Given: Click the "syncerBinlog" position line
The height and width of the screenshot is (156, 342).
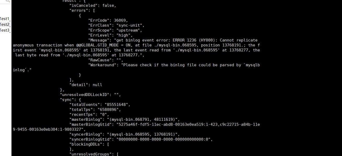Looking at the screenshot, I should pos(124,134).
